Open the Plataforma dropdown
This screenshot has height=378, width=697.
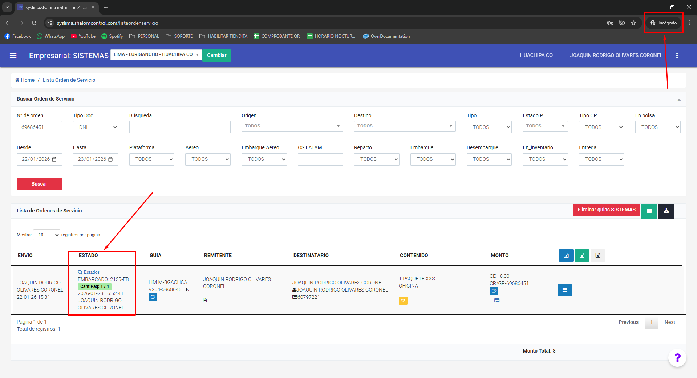click(151, 159)
